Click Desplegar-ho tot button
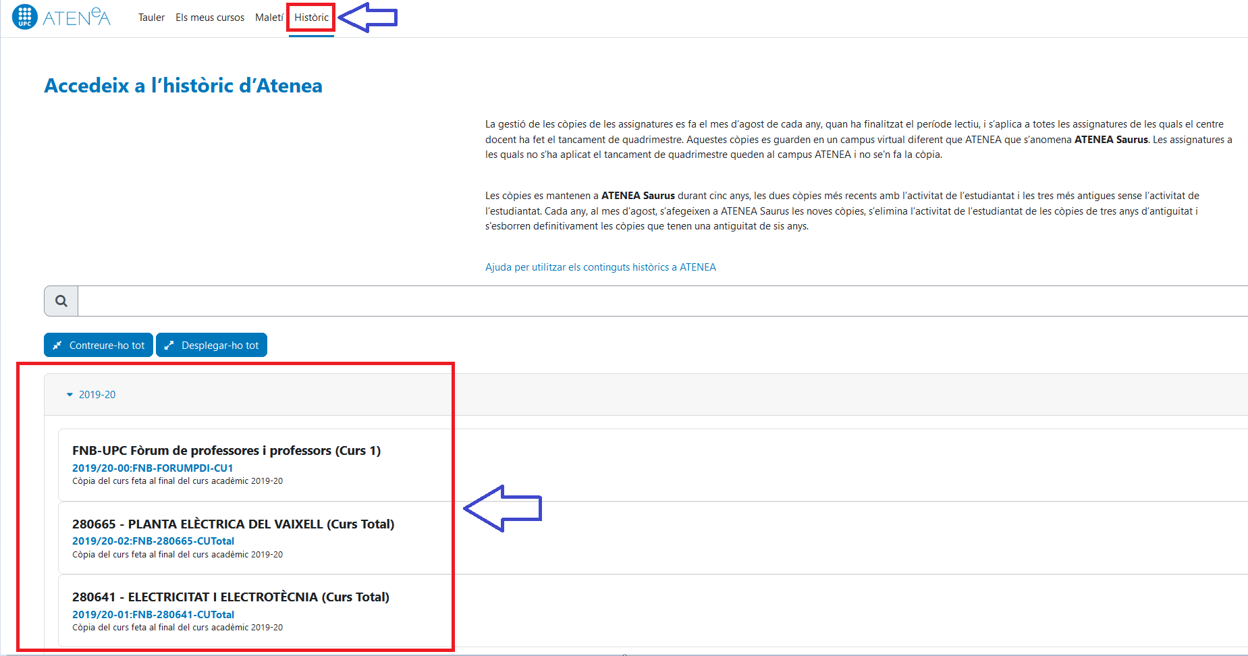 212,345
